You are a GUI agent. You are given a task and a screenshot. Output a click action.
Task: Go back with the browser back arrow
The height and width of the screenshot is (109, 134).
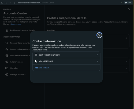(6, 3)
